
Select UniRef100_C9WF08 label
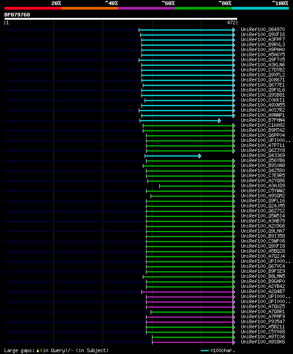(263, 241)
